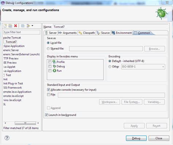Click the Apply button
The height and width of the screenshot is (145, 173).
tap(134, 126)
